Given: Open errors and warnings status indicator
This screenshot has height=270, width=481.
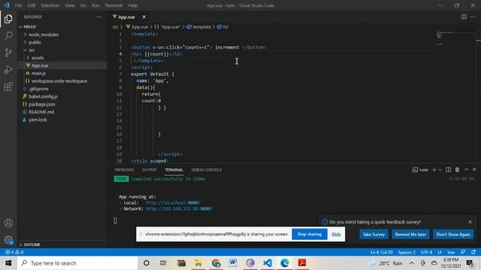Looking at the screenshot, I should (14, 252).
